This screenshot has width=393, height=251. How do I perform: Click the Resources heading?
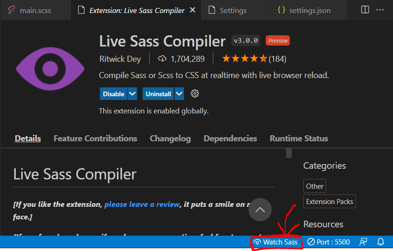pos(323,224)
